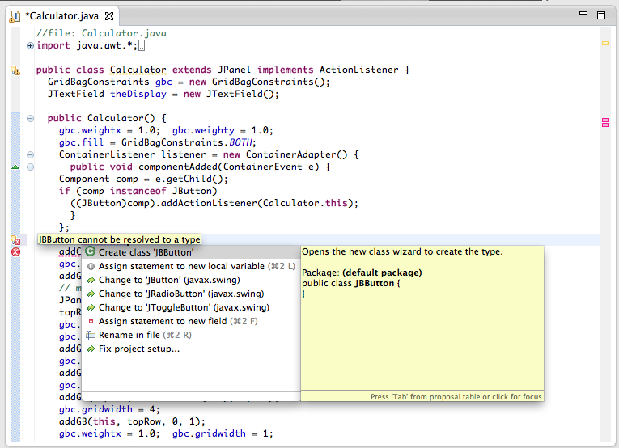Viewport: 619px width, 448px height.
Task: Collapse the componentAdded method
Action: coord(30,167)
